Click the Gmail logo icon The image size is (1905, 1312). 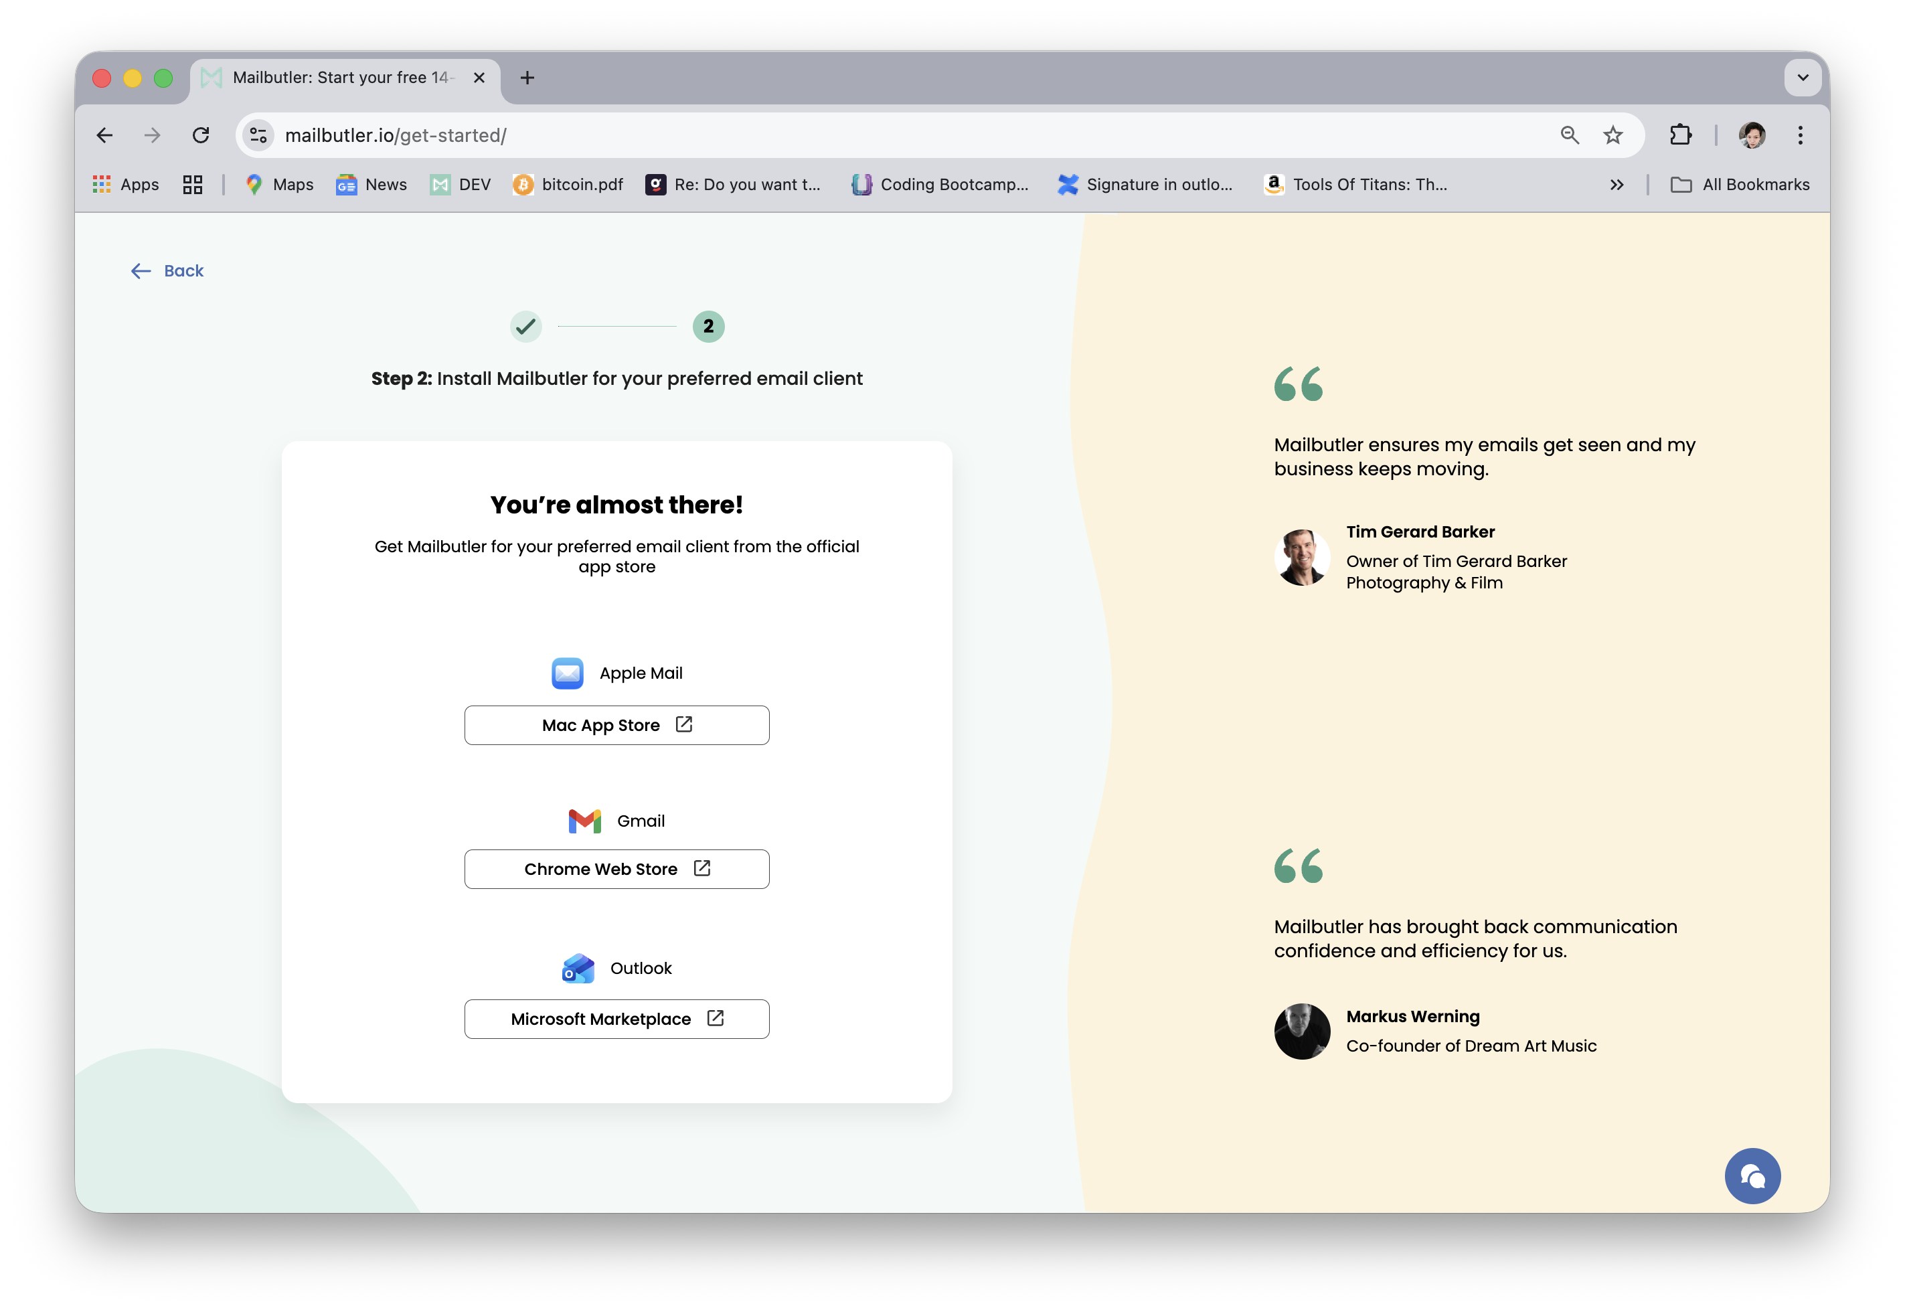click(584, 821)
